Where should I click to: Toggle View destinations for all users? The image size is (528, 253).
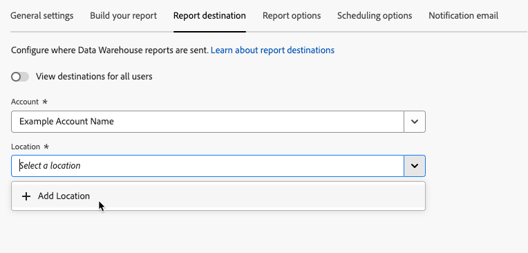[x=20, y=77]
